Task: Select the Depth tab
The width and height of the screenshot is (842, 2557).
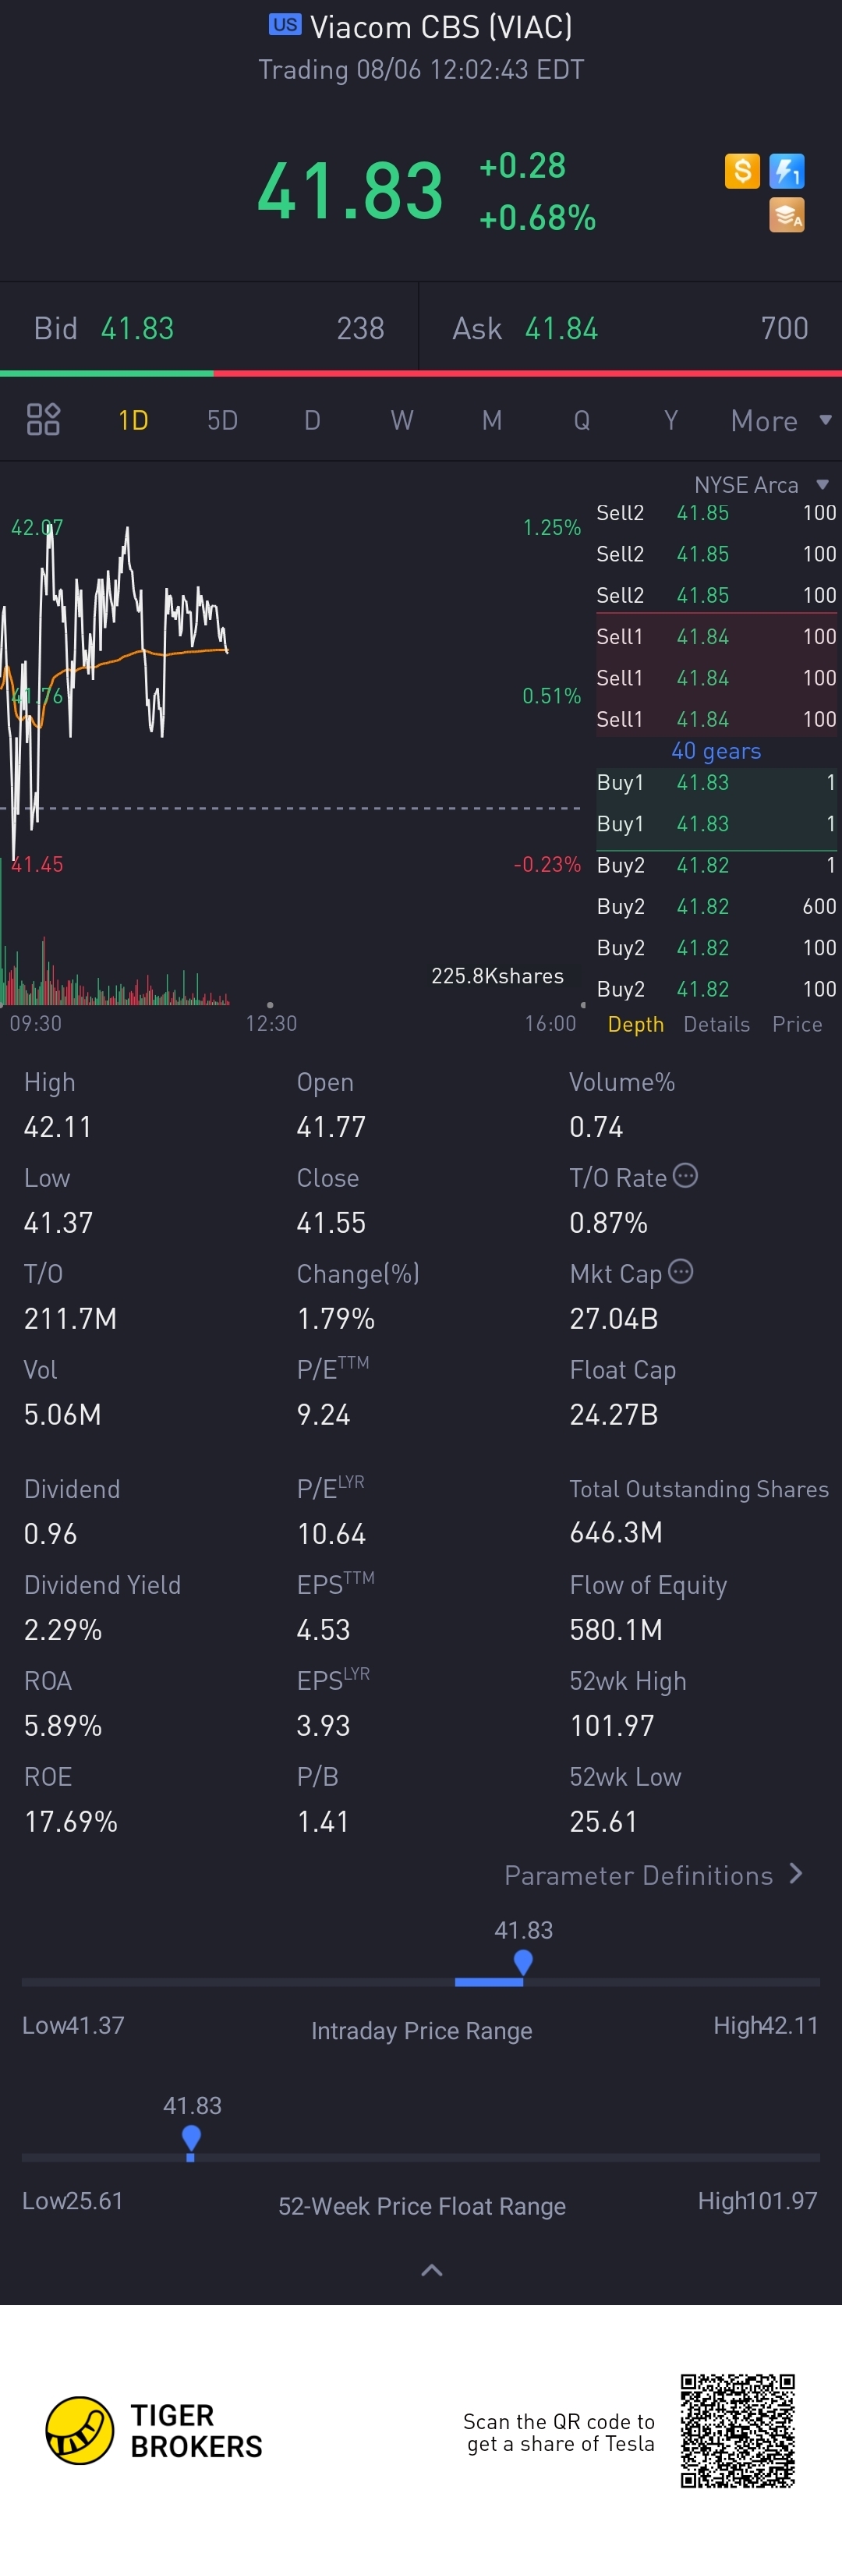Action: click(x=635, y=1025)
